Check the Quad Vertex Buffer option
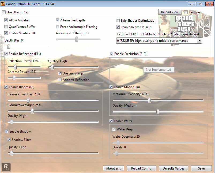The height and width of the screenshot is (173, 215). click(x=6, y=27)
